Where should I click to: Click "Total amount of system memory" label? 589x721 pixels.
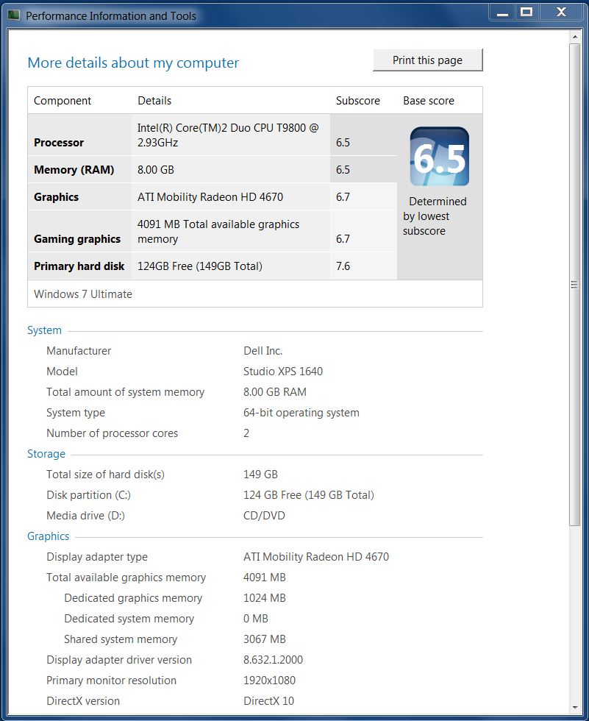point(126,392)
